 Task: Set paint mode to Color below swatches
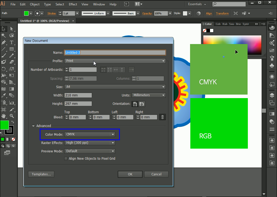pos(3,139)
